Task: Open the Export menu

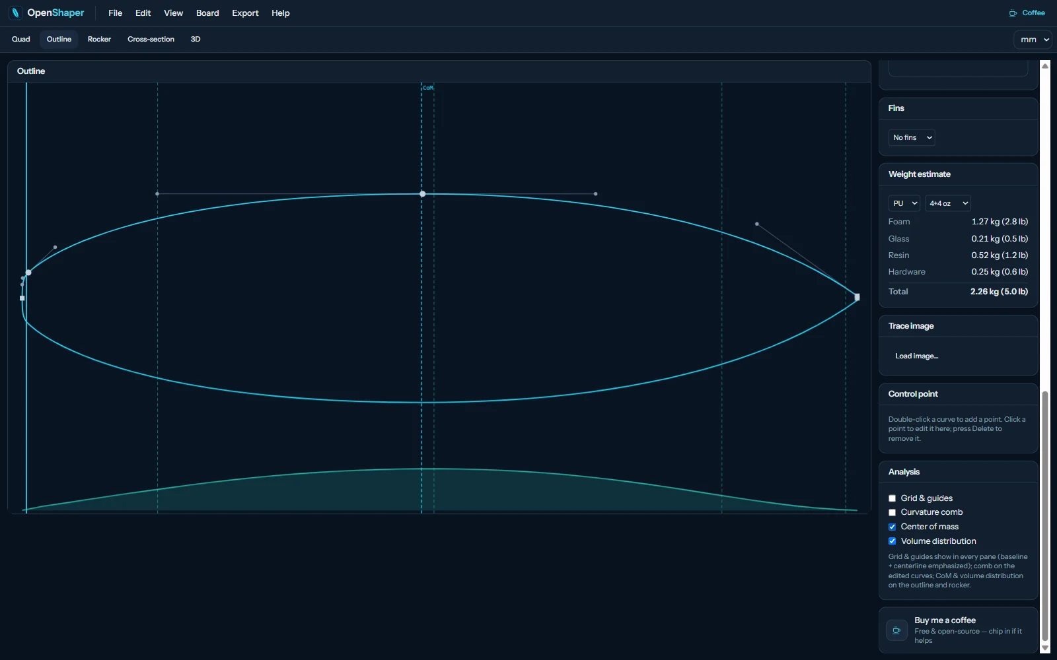Action: point(245,13)
